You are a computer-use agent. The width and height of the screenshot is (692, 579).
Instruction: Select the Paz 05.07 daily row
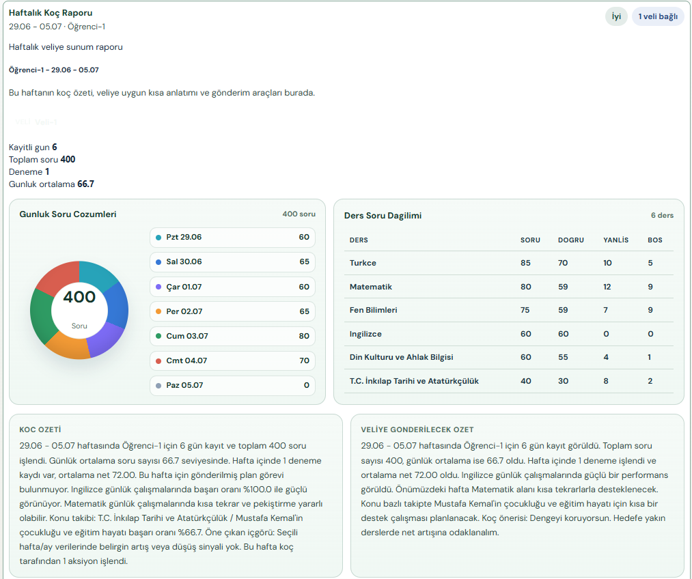(232, 385)
